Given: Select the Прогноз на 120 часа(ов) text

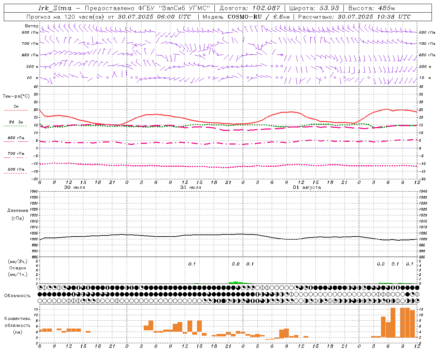Looking at the screenshot, I should [x=66, y=17].
